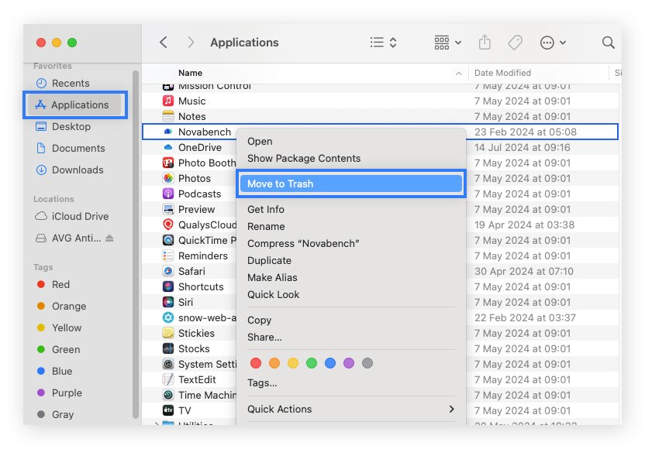645x449 pixels.
Task: Select the Shortcuts app icon
Action: [167, 286]
